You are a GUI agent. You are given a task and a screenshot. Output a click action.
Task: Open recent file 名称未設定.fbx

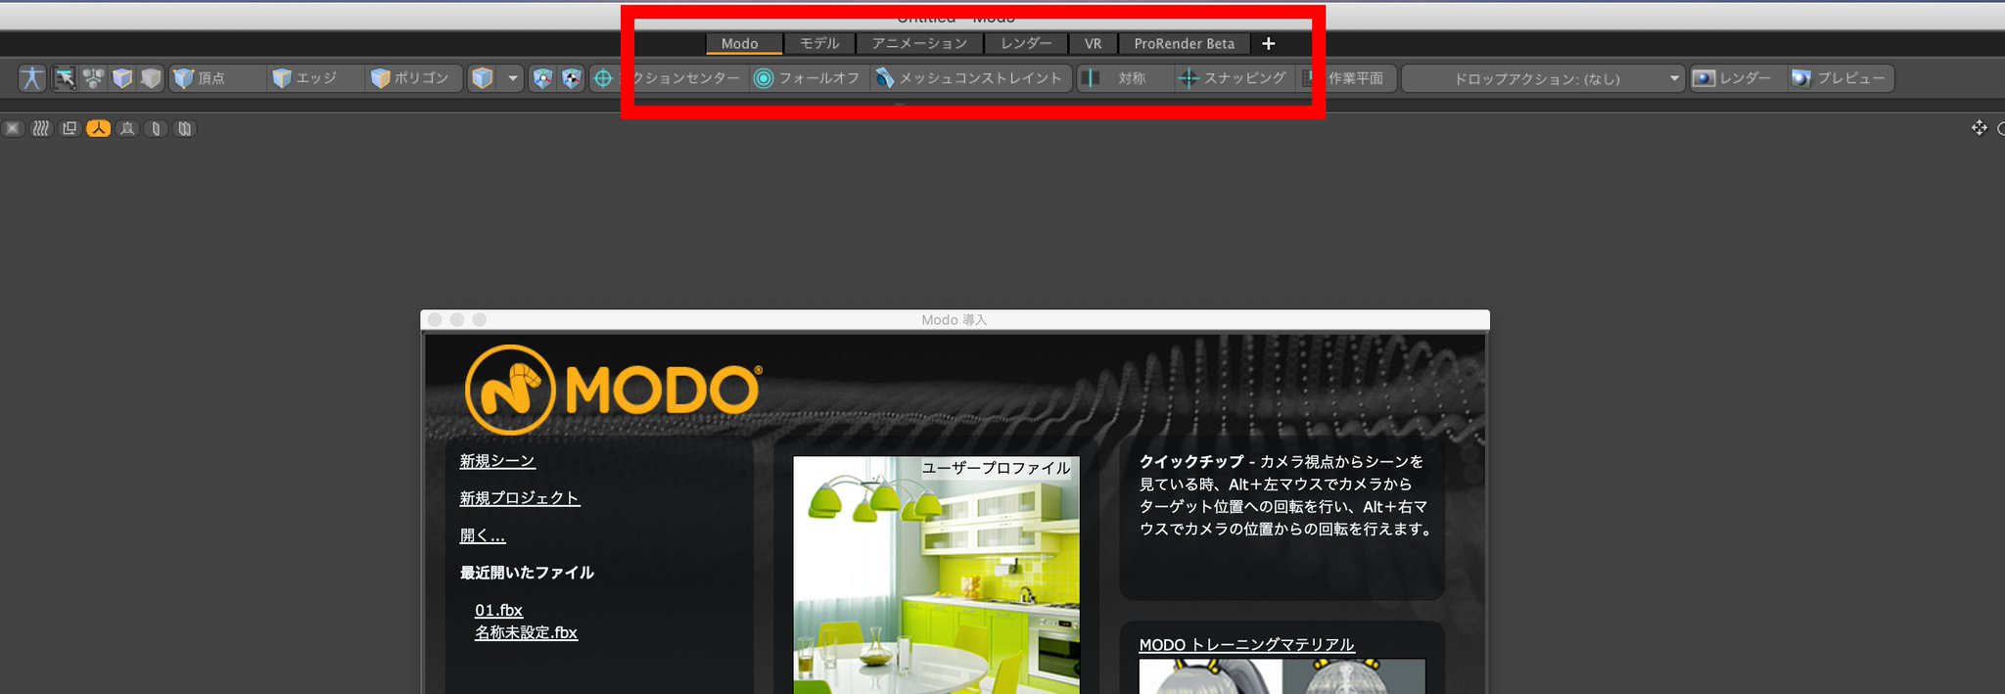point(527,632)
